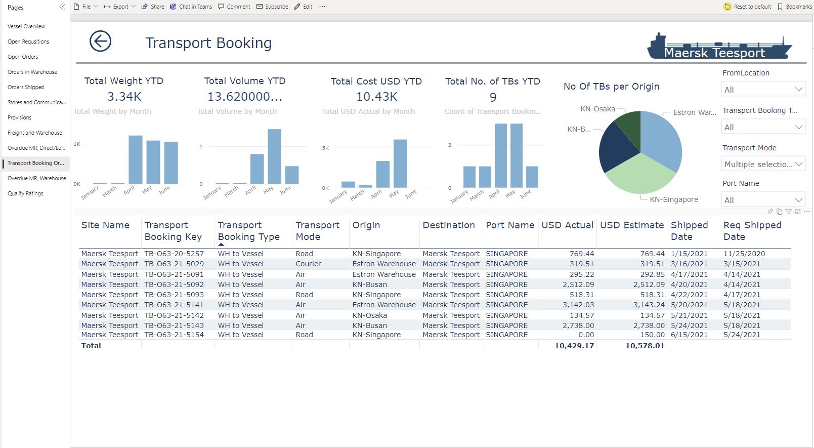Screen dimensions: 814x448
Task: Sort table by Port Name column header
Action: (x=510, y=225)
